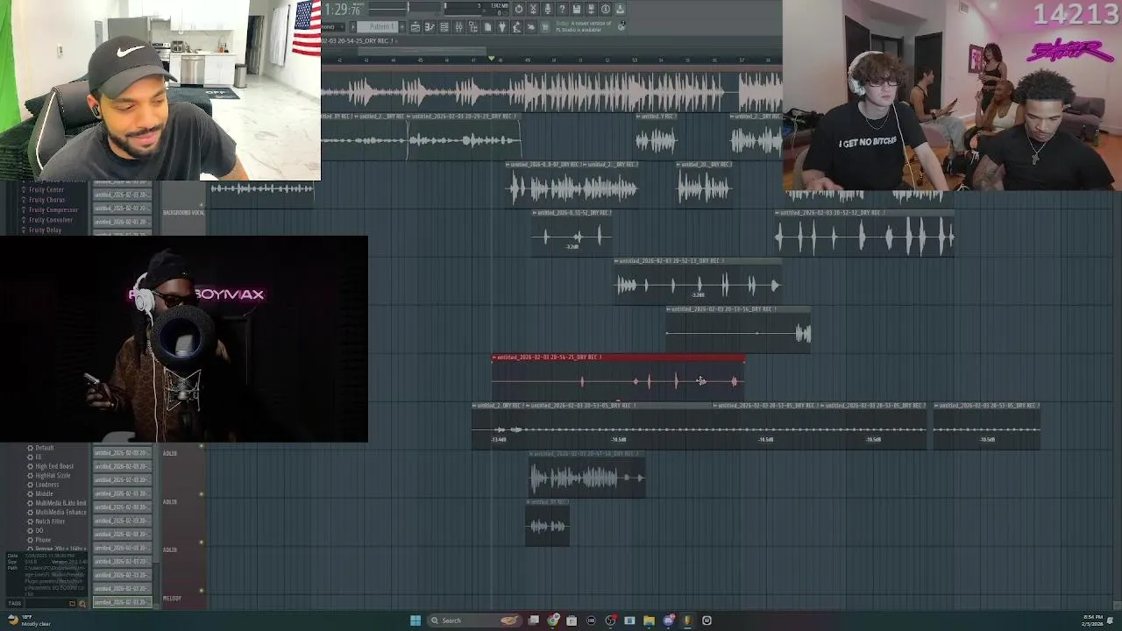Click the taskbar Search box
This screenshot has width=1122, height=631.
pyautogui.click(x=474, y=620)
